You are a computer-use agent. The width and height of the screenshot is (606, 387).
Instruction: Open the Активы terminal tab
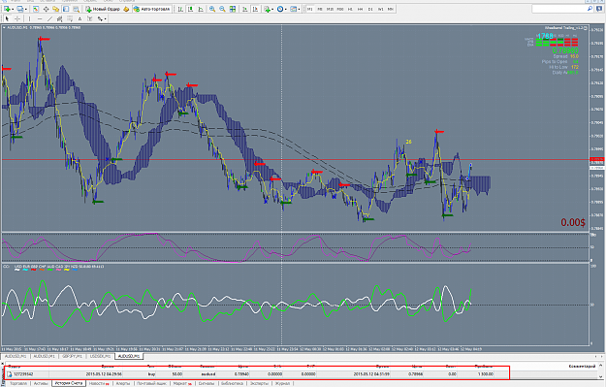tap(41, 383)
